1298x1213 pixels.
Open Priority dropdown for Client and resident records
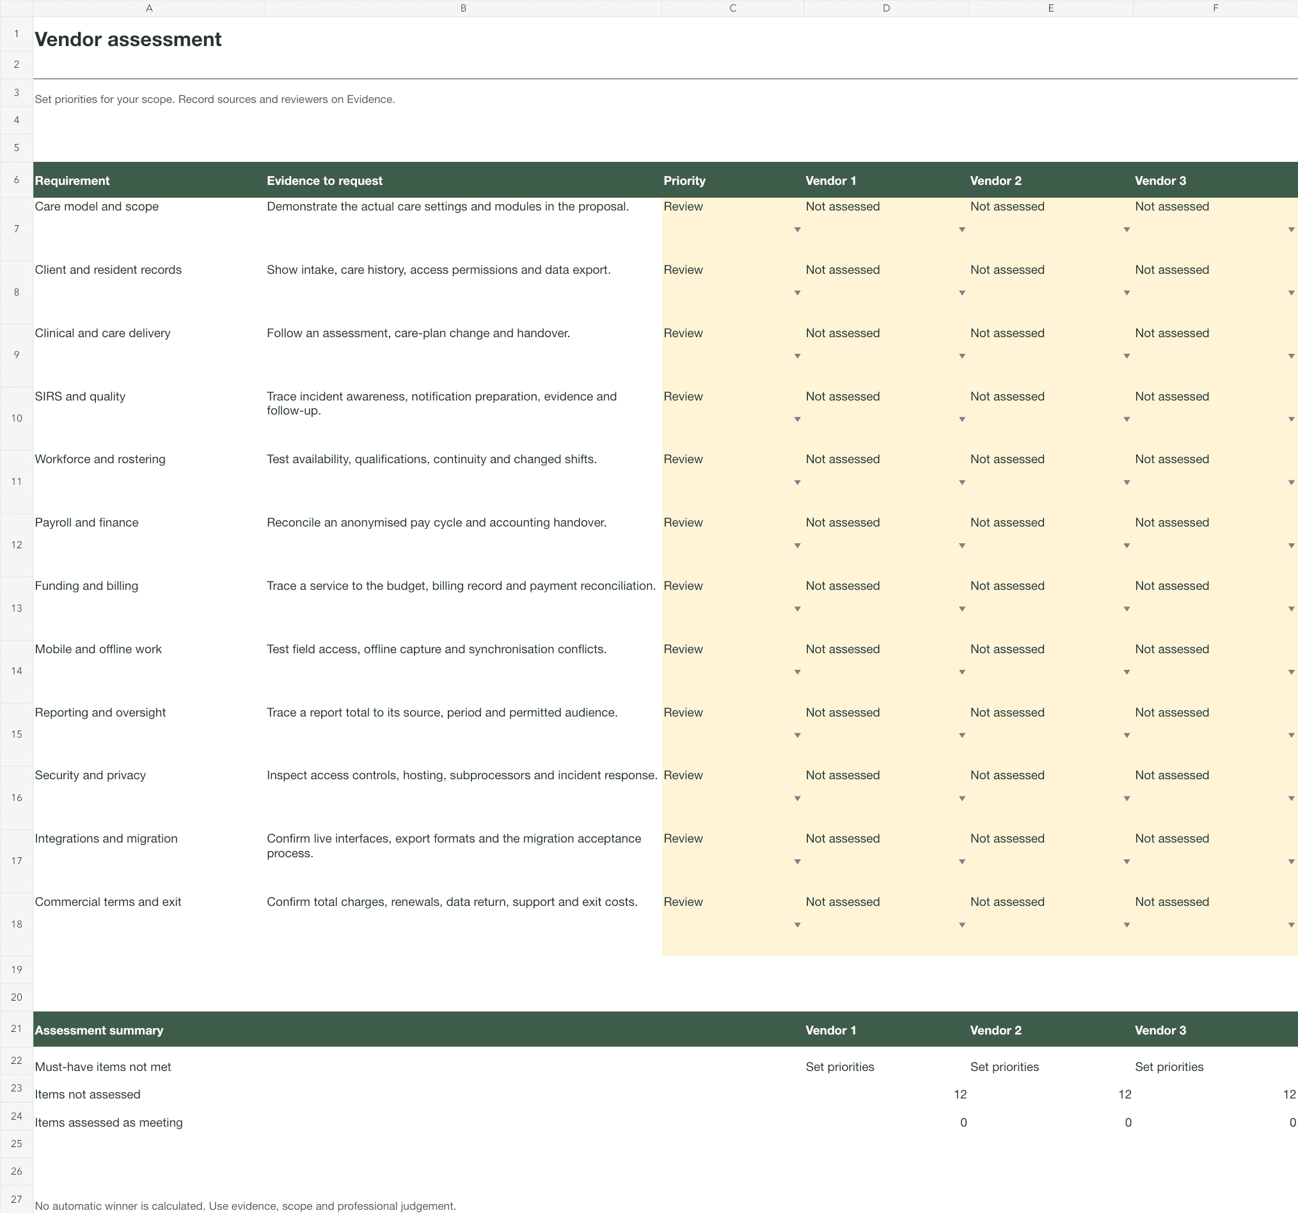point(796,293)
